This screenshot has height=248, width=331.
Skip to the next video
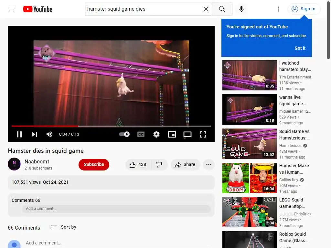coord(34,134)
